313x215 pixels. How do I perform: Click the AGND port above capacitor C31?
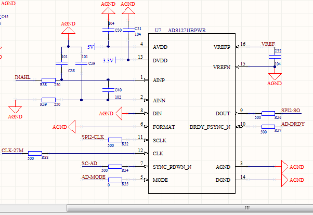[x=128, y=11]
